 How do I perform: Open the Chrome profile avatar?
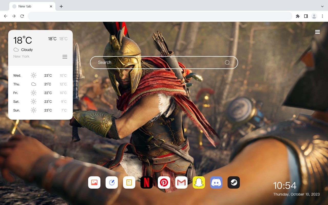(x=314, y=16)
